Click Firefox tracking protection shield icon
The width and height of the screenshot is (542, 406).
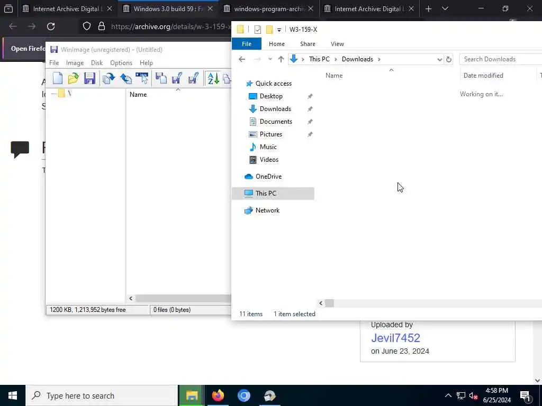click(86, 26)
